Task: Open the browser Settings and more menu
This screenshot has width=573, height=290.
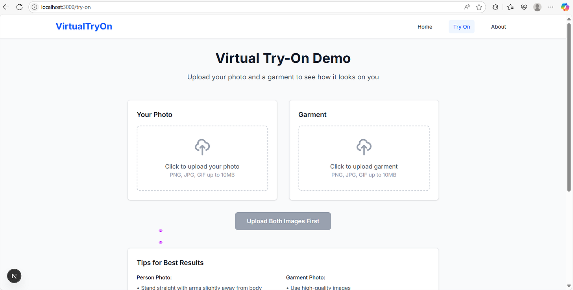Action: 551,7
